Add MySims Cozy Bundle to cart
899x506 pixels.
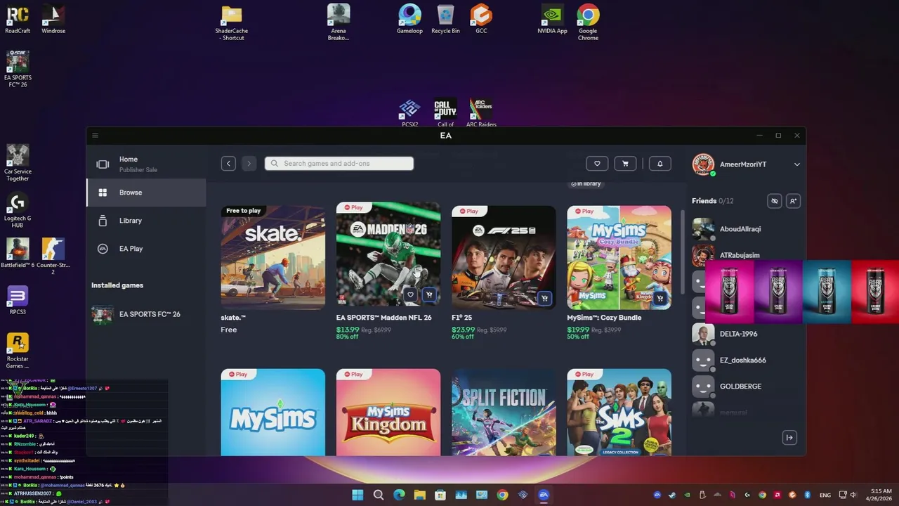click(x=660, y=299)
